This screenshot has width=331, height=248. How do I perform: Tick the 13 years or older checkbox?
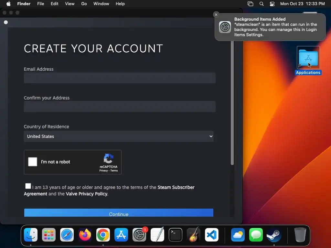[x=28, y=186]
